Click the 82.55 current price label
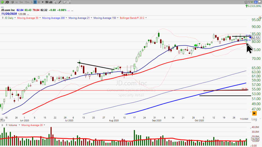Screen dimensions: 262x147 (255, 38)
